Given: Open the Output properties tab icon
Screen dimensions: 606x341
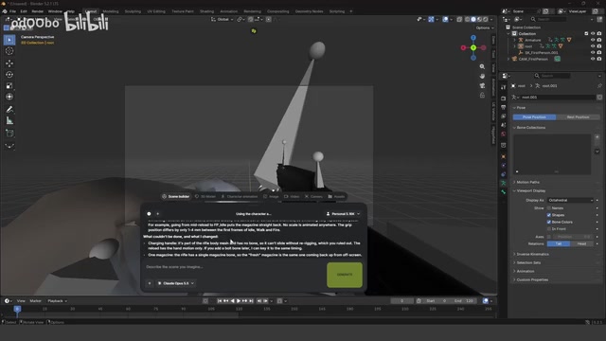Looking at the screenshot, I should (503, 107).
